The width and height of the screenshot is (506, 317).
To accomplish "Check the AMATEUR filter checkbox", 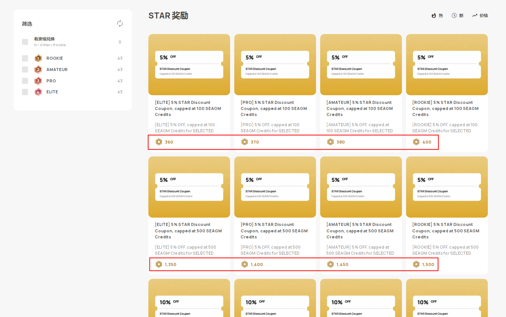I will point(25,70).
